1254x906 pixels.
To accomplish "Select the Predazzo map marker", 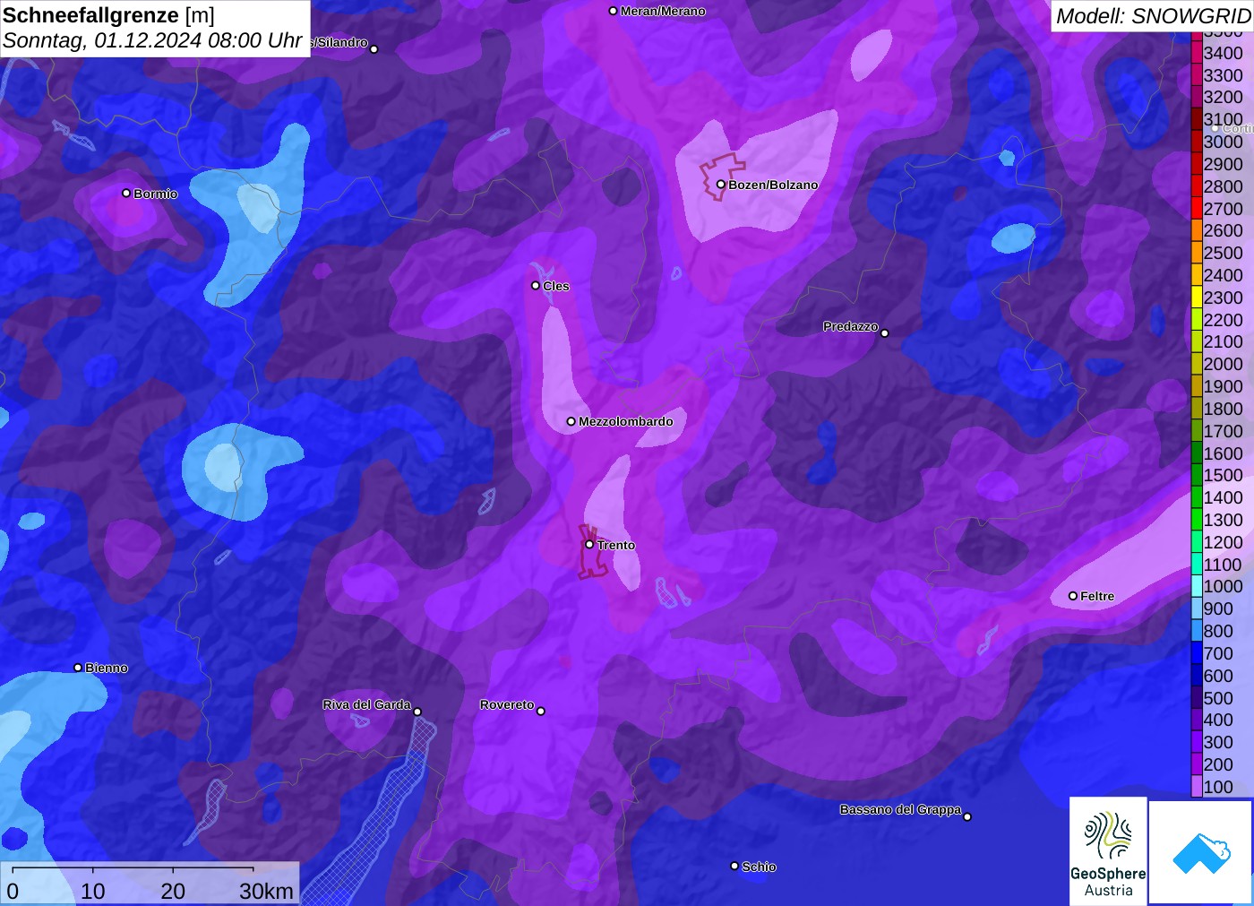I will 885,333.
